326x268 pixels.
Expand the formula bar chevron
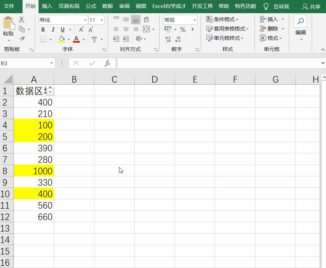click(x=323, y=63)
